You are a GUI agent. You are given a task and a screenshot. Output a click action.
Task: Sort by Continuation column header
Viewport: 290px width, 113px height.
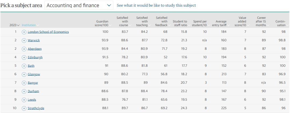tap(281, 23)
